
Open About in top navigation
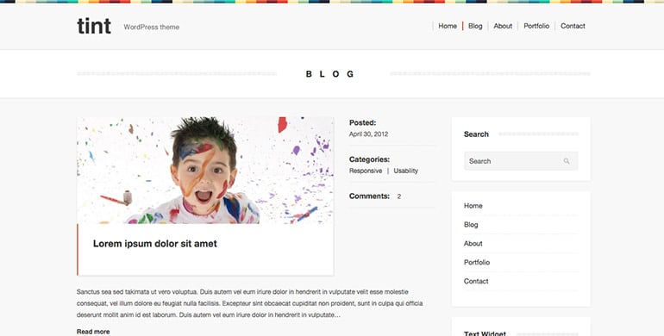point(503,26)
